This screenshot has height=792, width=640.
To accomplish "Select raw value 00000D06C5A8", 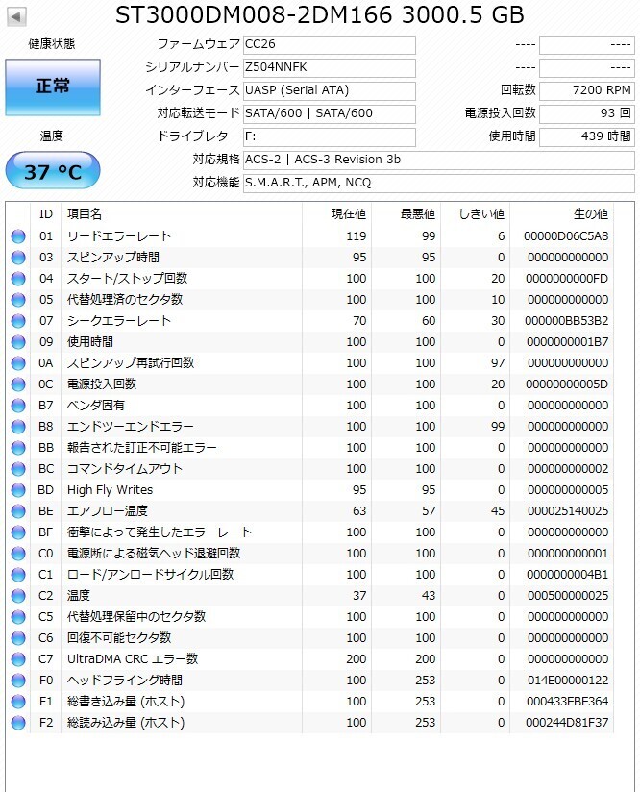I will pos(566,236).
